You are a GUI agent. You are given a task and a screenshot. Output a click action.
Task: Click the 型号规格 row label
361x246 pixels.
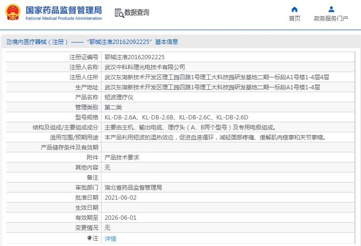click(87, 118)
